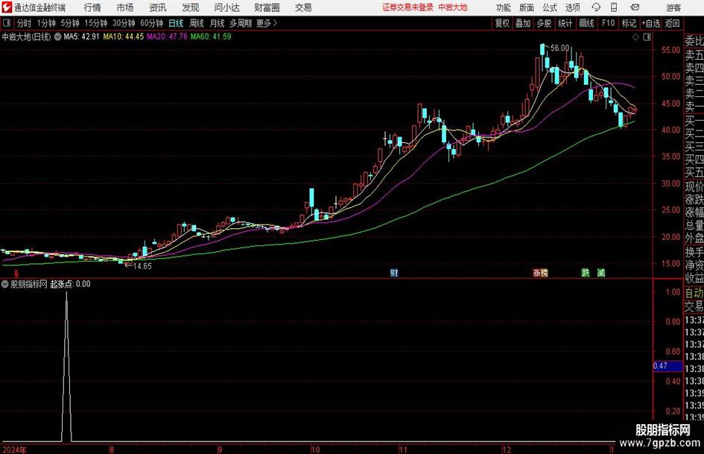Viewport: 704px width, 454px height.
Task: Toggle the left sidebar panel icon
Action: pos(7,23)
